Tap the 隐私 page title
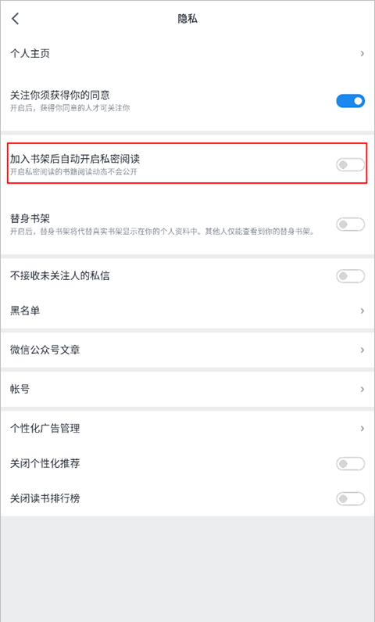The height and width of the screenshot is (622, 375). [x=187, y=19]
